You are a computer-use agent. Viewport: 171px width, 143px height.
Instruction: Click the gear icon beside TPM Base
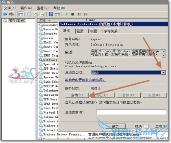coord(41,99)
